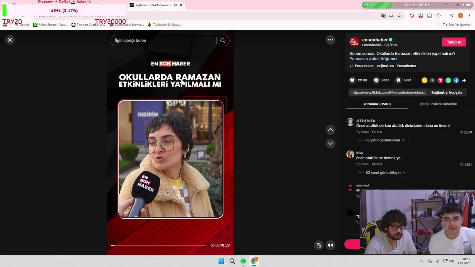This screenshot has height=267, width=475.
Task: Go to next video with down arrow
Action: click(x=330, y=144)
